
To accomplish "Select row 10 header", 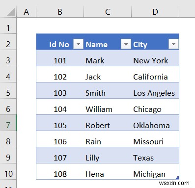I will [x=8, y=171].
